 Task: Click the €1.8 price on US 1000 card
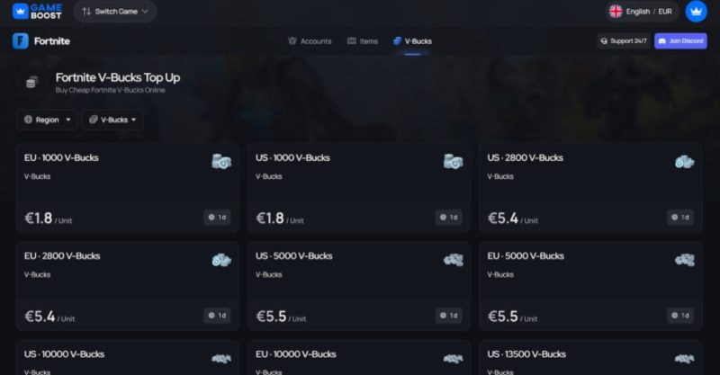270,218
